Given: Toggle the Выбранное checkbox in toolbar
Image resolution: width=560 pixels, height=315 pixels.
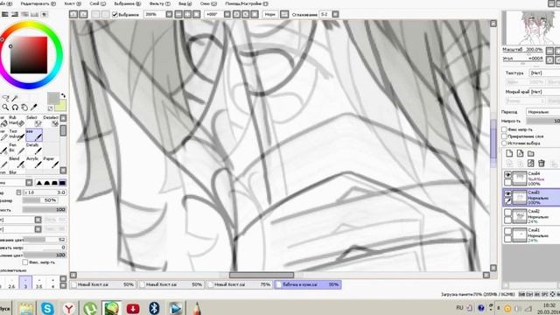Looking at the screenshot, I should (115, 15).
